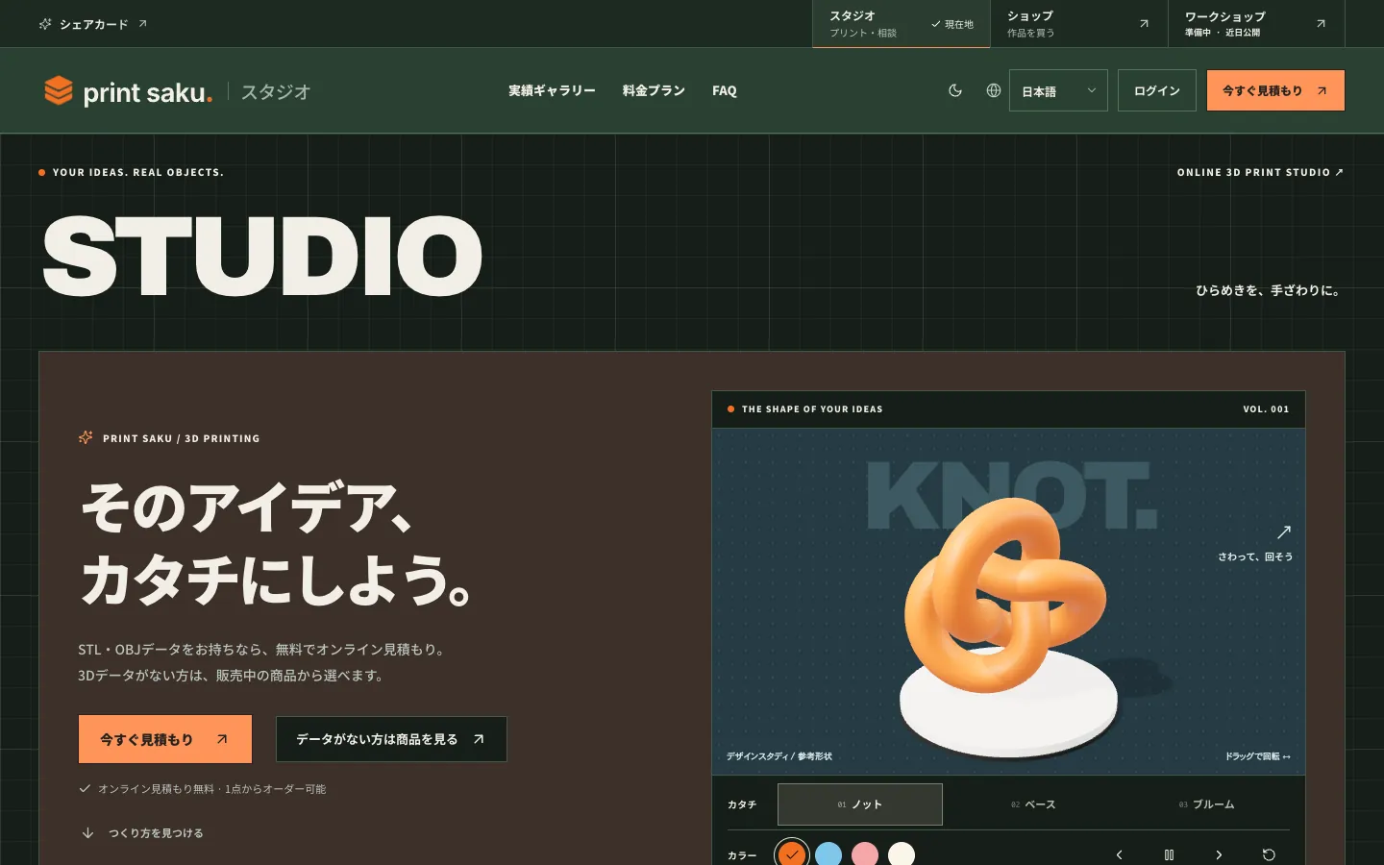Click the orange 3D knot model
The image size is (1384, 865).
coord(1003,596)
